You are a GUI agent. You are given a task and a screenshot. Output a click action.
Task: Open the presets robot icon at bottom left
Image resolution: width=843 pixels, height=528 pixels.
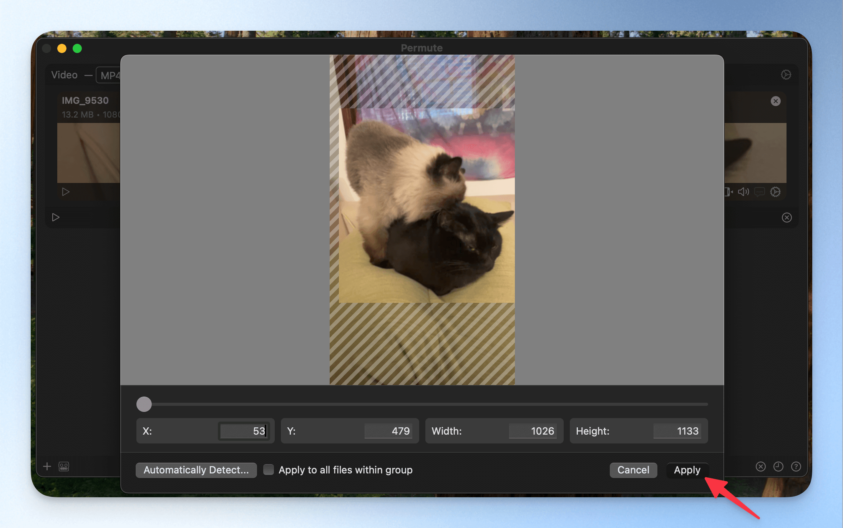click(x=64, y=467)
